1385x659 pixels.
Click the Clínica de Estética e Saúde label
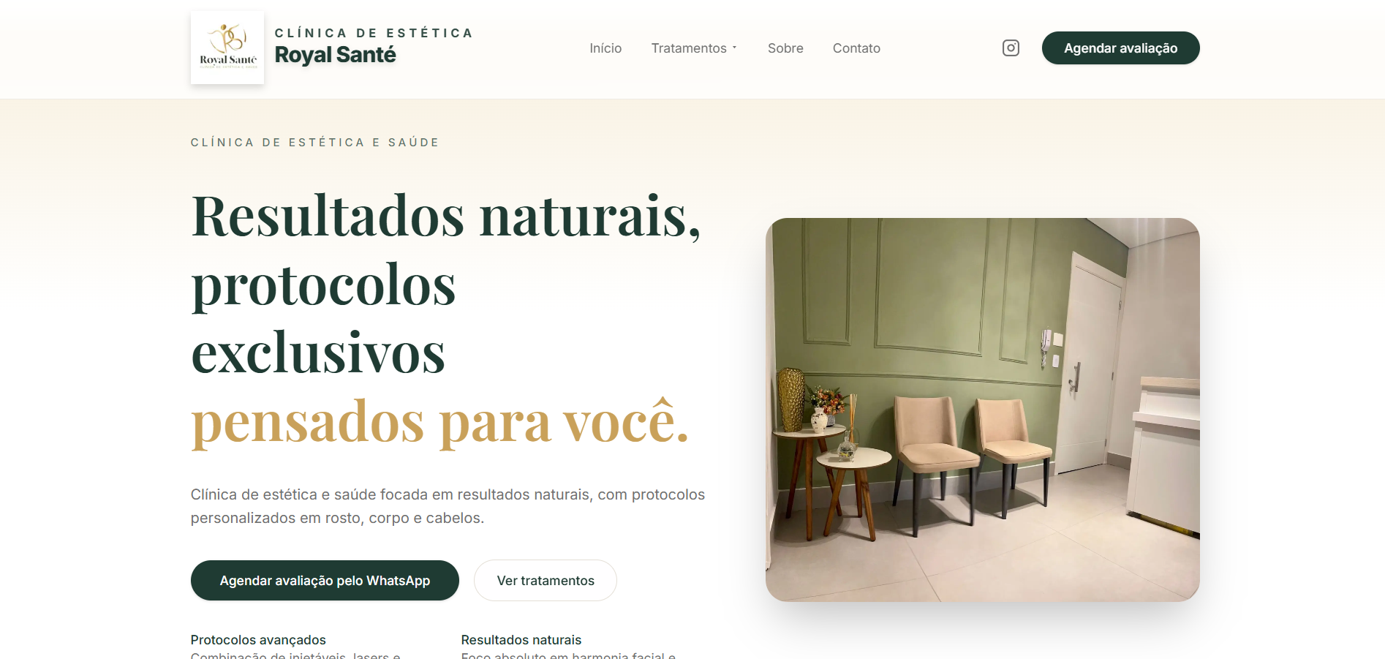coord(315,143)
